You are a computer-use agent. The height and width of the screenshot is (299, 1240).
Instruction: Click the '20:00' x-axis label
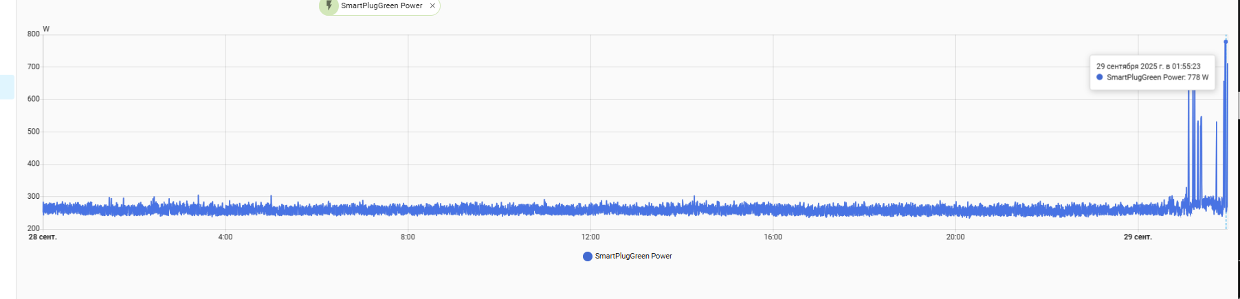tap(955, 237)
